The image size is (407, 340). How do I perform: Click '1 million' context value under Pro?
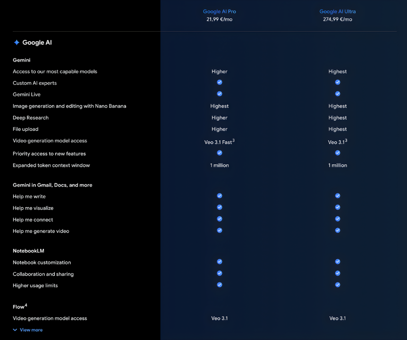coord(220,165)
